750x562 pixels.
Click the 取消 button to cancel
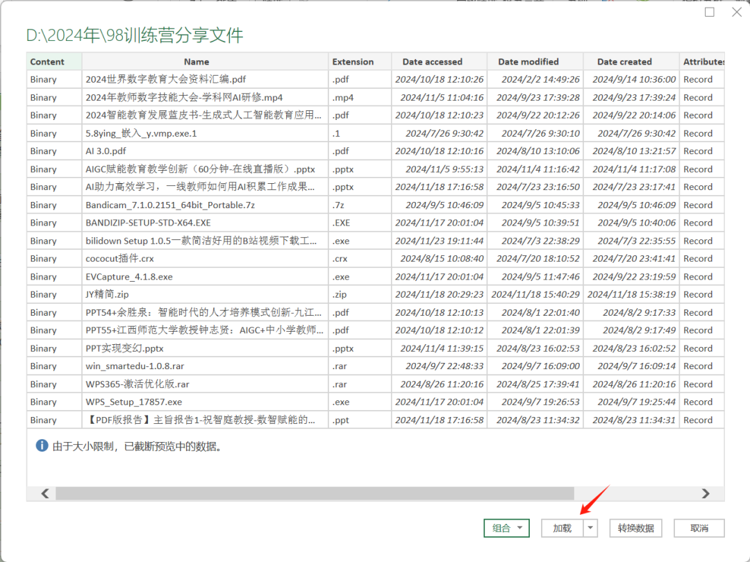point(699,528)
